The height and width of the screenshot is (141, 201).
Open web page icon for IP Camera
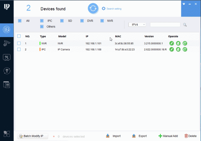point(185,49)
